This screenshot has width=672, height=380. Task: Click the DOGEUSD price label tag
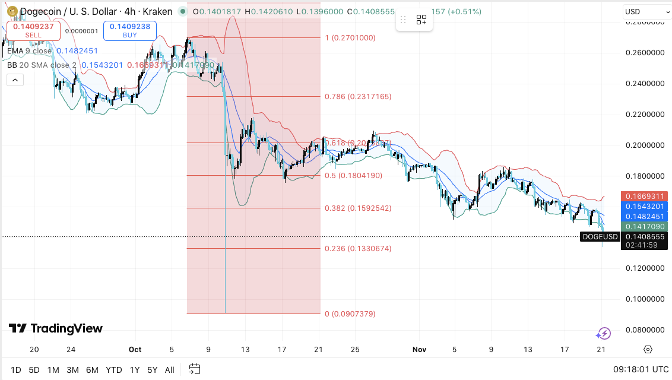pos(600,236)
